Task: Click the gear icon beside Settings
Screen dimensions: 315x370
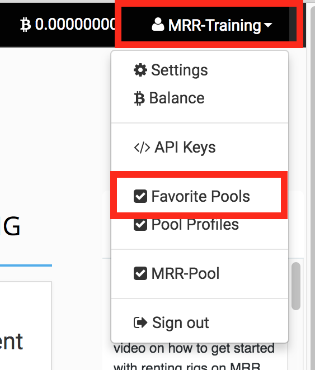Action: (140, 70)
